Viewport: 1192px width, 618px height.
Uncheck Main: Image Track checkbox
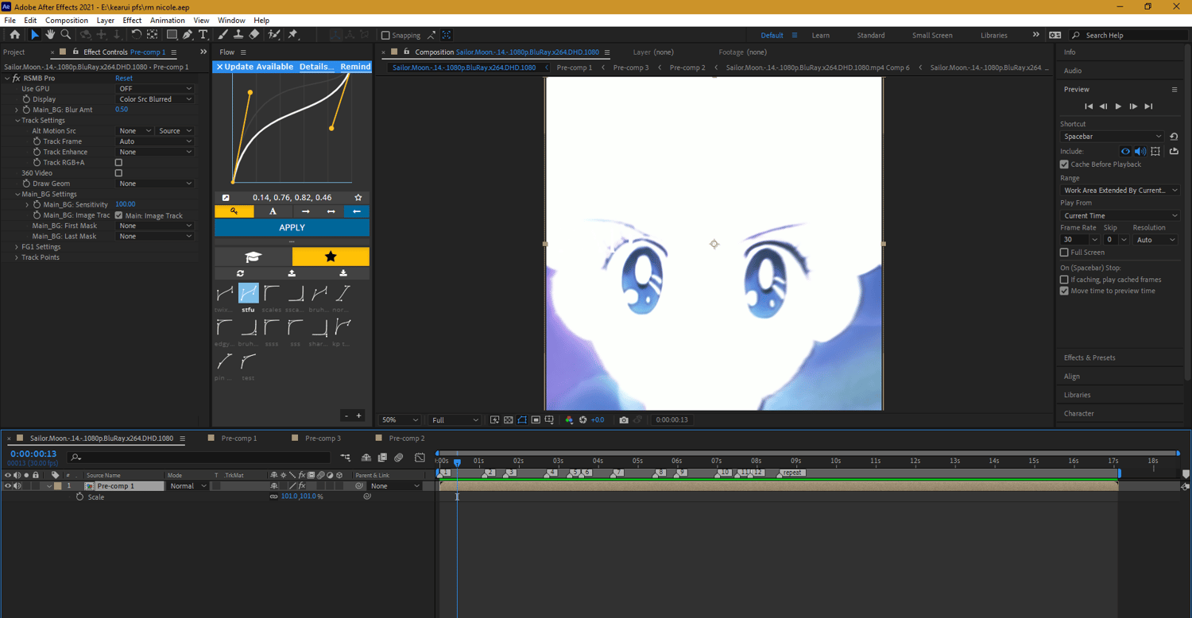[x=118, y=215]
